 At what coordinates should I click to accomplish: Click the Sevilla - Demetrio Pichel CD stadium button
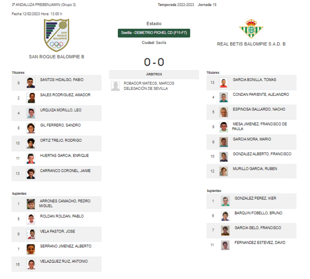click(x=154, y=33)
